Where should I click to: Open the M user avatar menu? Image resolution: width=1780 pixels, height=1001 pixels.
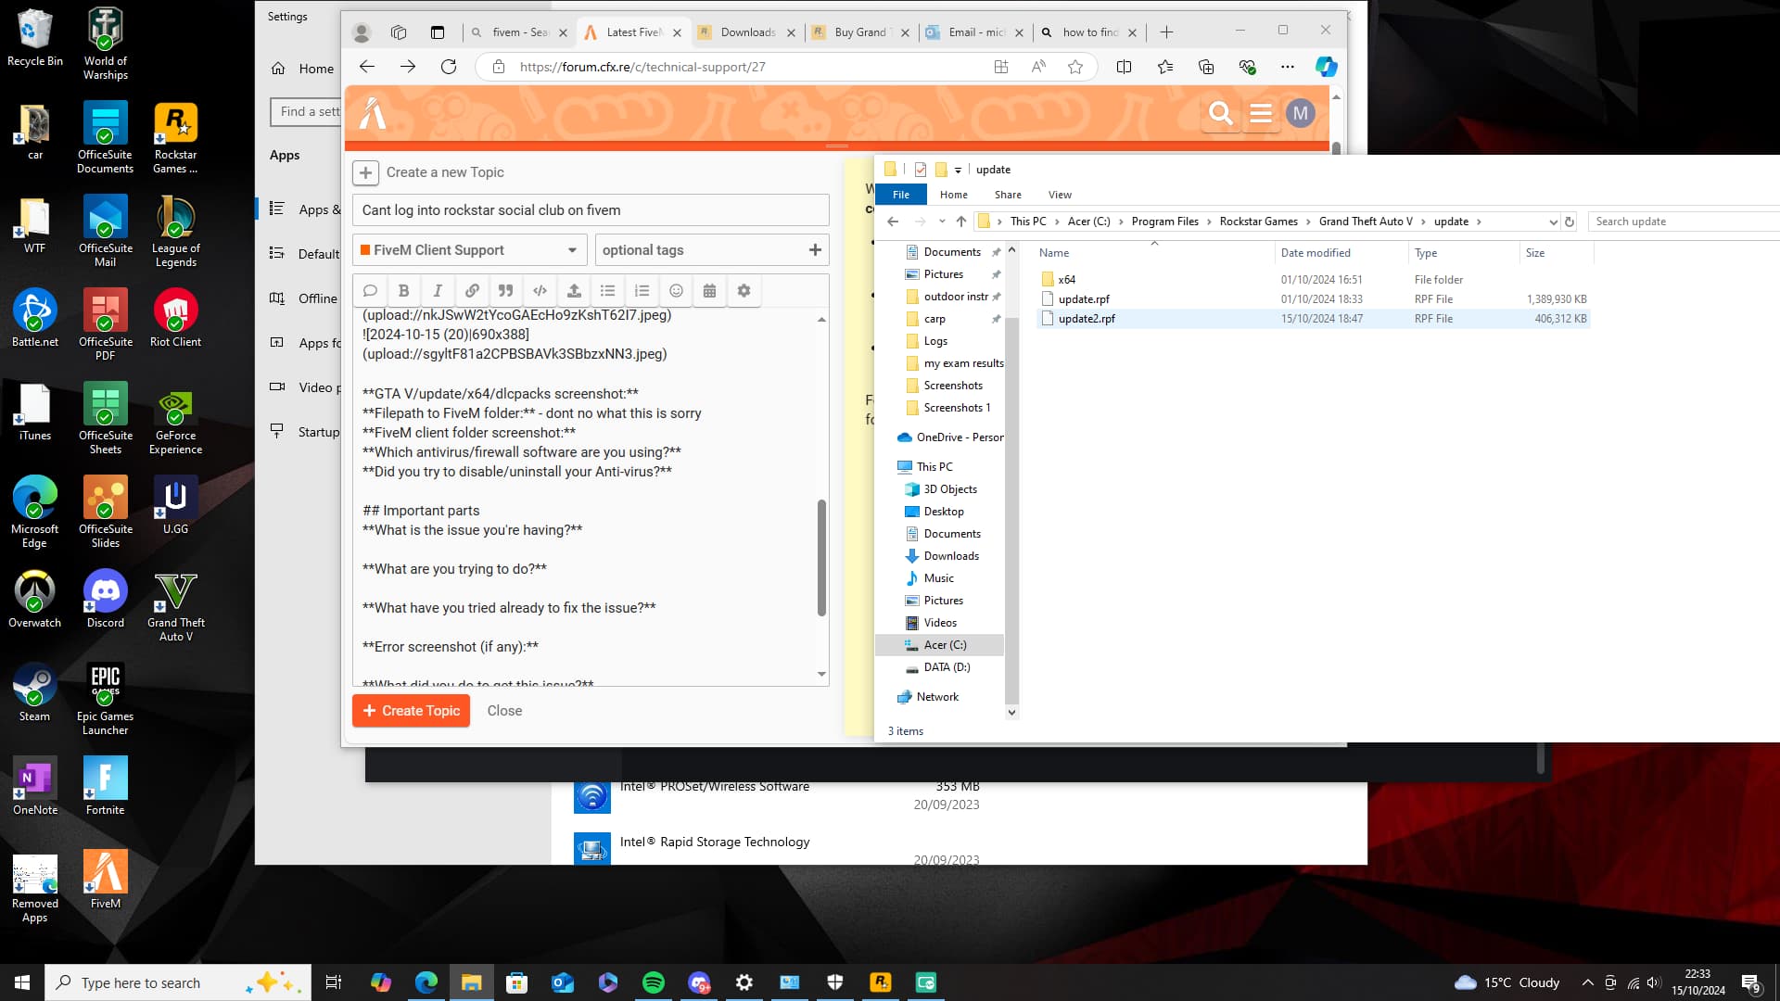[x=1300, y=113]
